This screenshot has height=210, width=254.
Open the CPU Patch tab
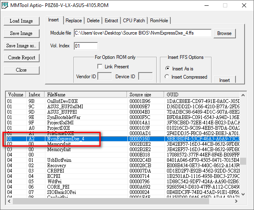tap(134, 21)
